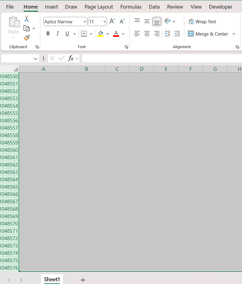The image size is (242, 284).
Task: Apply font color with red A
Action: 116,33
